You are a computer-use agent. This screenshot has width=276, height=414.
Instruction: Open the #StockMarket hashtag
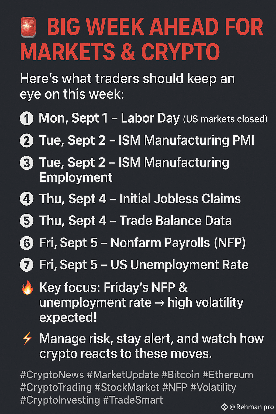[x=127, y=388]
